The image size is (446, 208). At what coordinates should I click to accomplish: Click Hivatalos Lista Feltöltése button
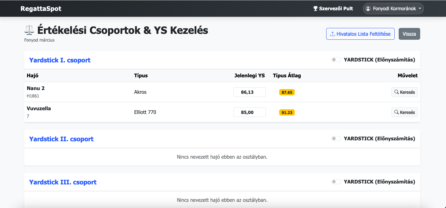[x=360, y=34]
